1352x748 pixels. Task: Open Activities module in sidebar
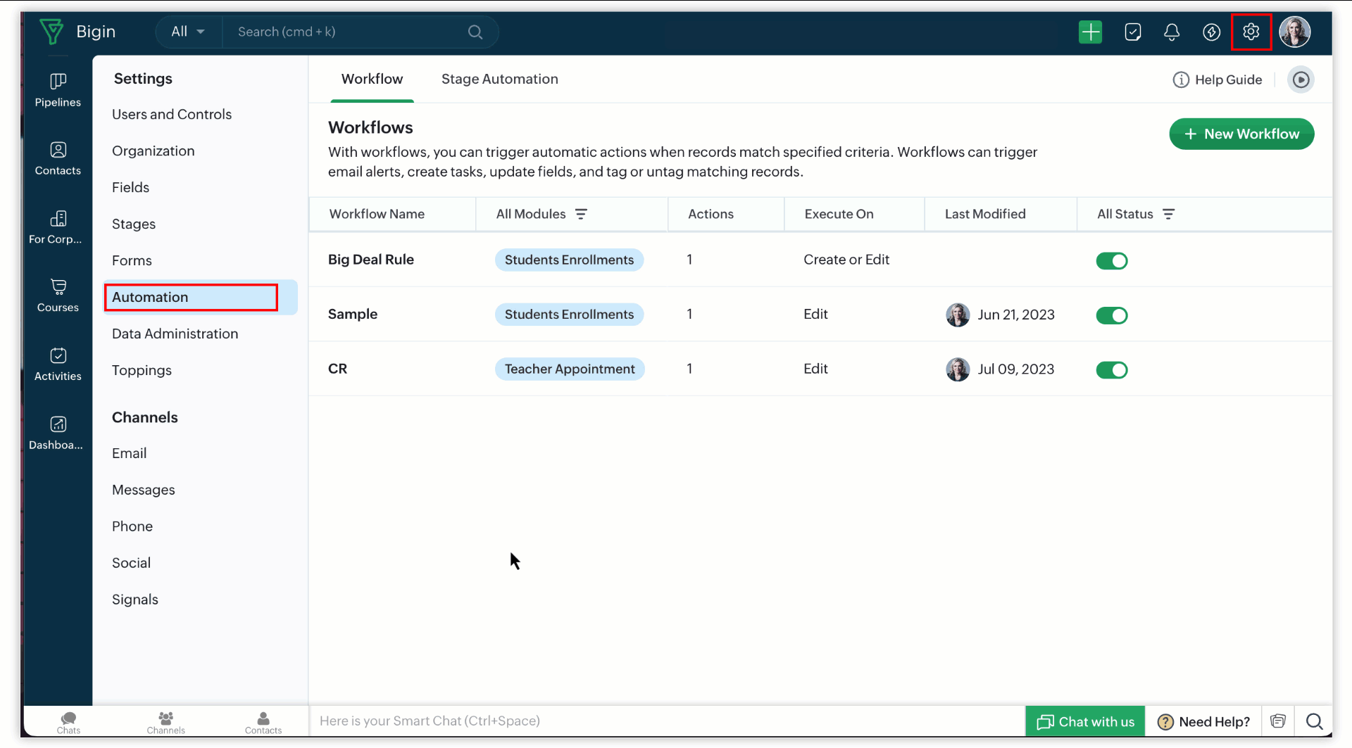[x=58, y=365]
